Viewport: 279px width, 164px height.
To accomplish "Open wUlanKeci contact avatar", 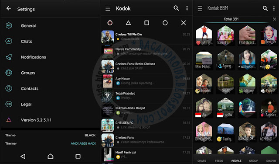I will 247,59.
